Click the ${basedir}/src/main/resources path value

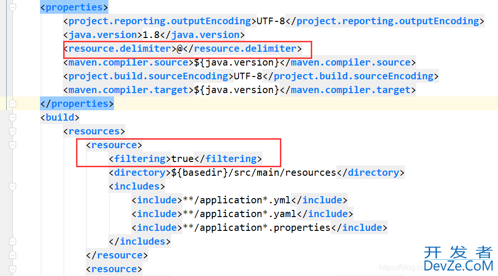pos(254,172)
